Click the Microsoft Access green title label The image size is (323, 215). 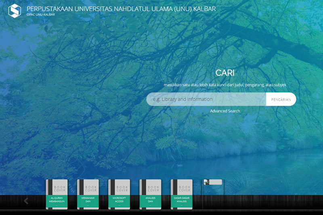click(120, 201)
